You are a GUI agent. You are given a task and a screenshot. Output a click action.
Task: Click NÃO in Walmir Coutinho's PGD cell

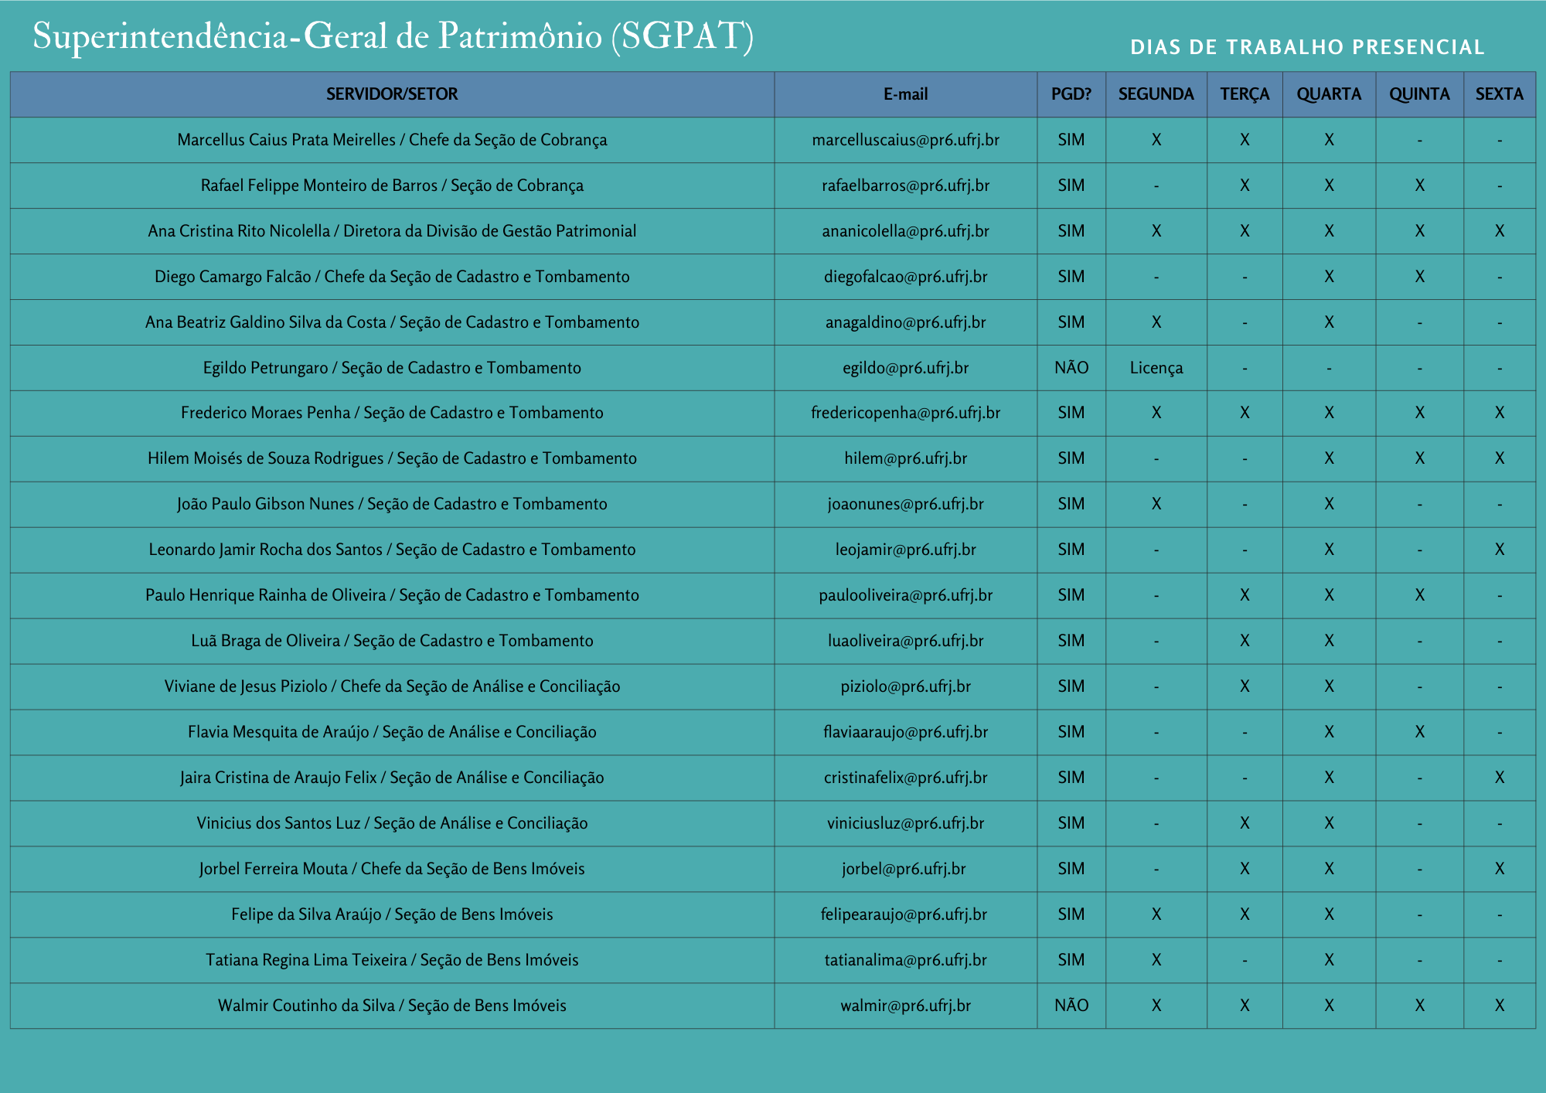point(1071,1006)
